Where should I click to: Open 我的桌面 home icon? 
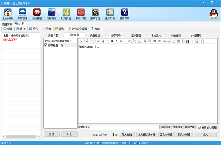point(8,14)
